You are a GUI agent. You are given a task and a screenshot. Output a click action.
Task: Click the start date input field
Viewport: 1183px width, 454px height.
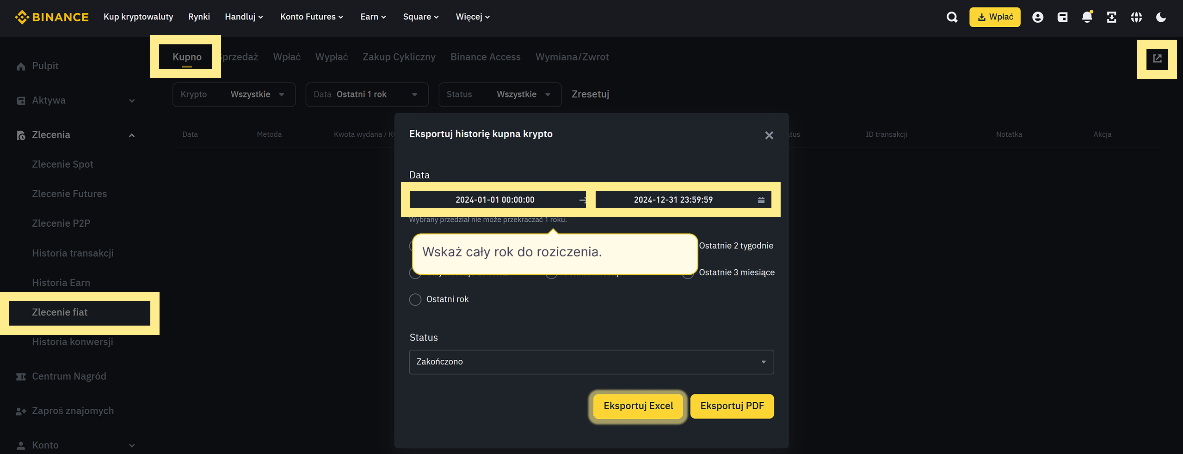pyautogui.click(x=495, y=200)
